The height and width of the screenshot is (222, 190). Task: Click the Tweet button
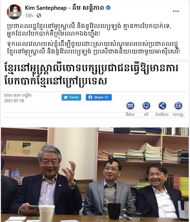click(x=71, y=97)
